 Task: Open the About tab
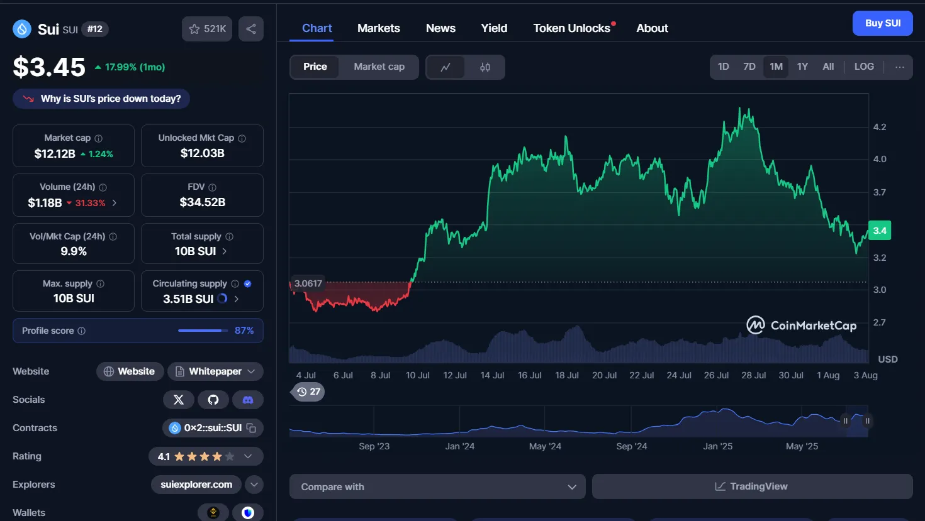tap(652, 28)
